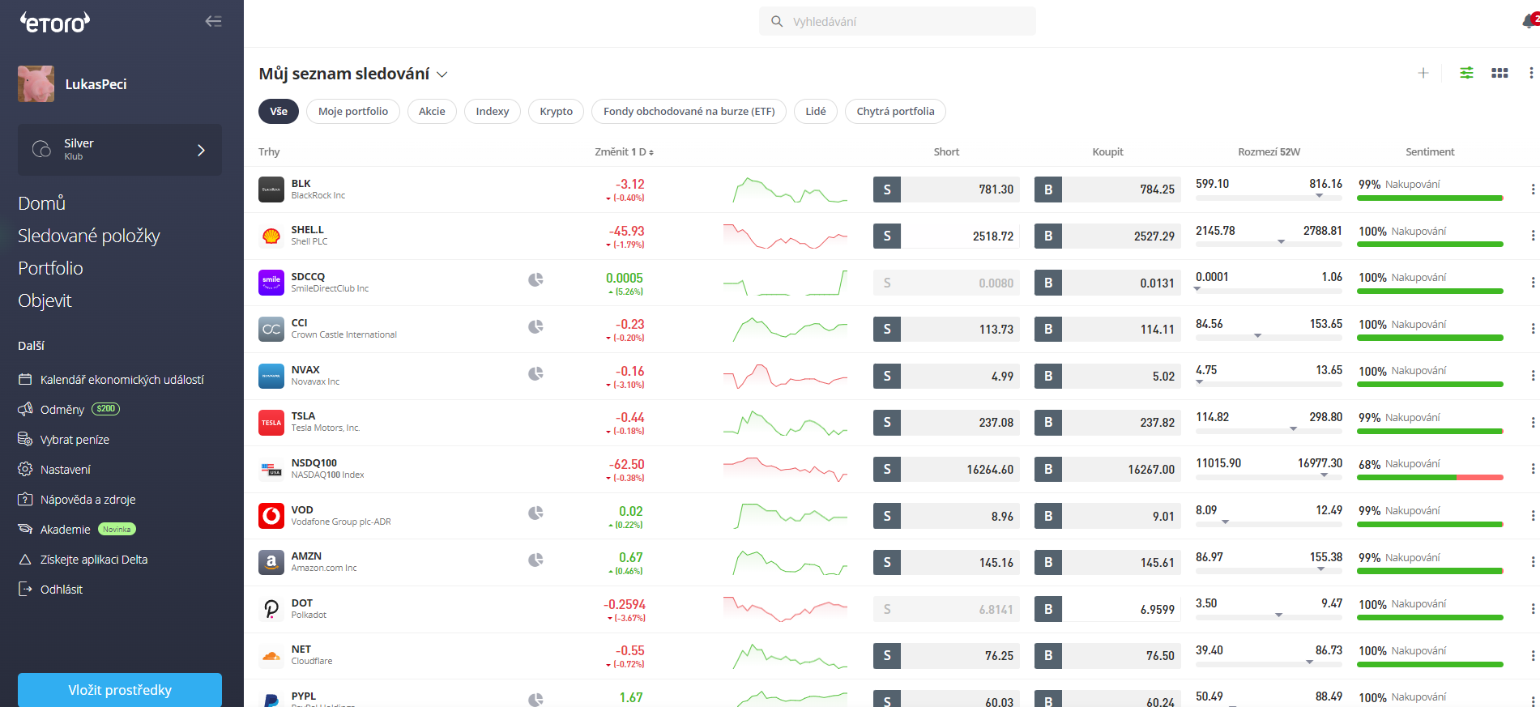Click the eToro logo
1540x707 pixels.
coord(54,22)
